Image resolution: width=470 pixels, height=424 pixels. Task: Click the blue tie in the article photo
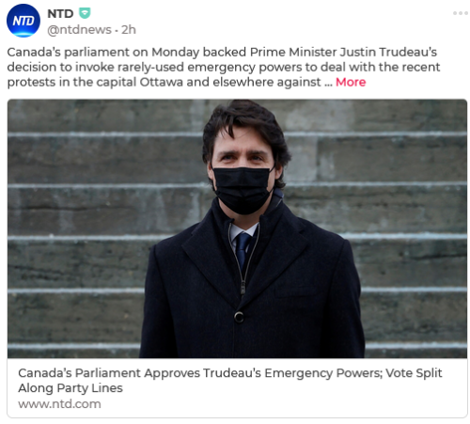click(x=243, y=248)
